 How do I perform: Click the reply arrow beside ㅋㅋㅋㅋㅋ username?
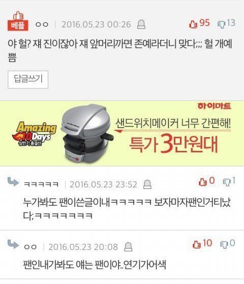[13, 182]
